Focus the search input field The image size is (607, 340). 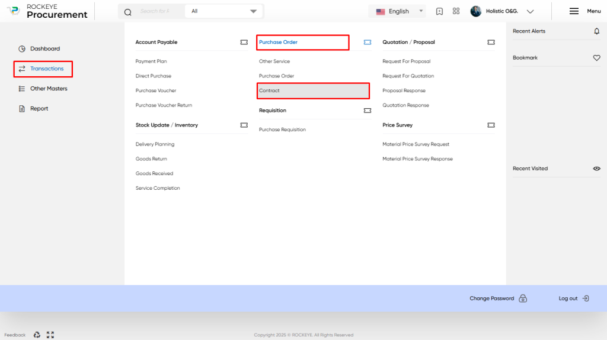tap(155, 11)
